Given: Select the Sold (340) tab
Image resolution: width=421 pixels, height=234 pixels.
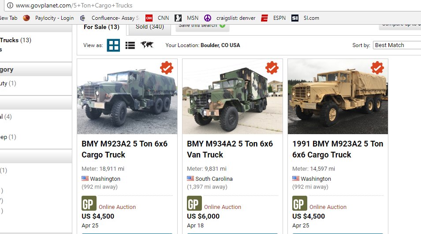Looking at the screenshot, I should pos(150,28).
